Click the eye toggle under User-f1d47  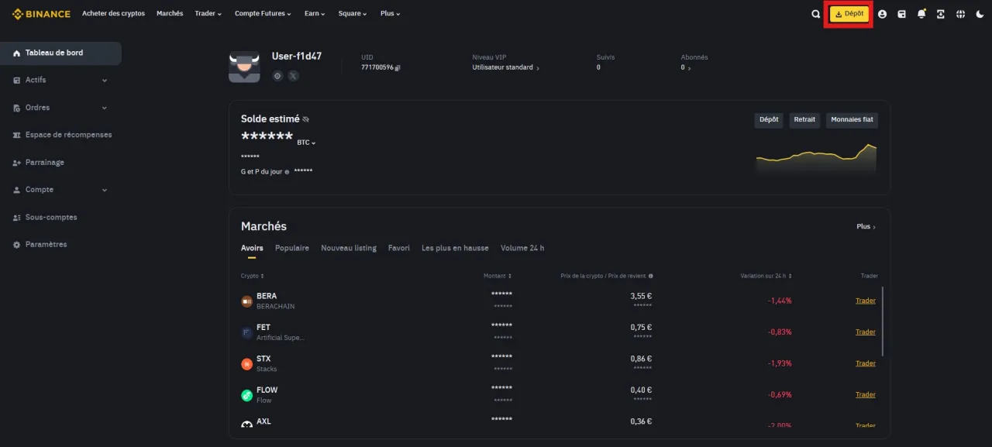click(x=277, y=76)
